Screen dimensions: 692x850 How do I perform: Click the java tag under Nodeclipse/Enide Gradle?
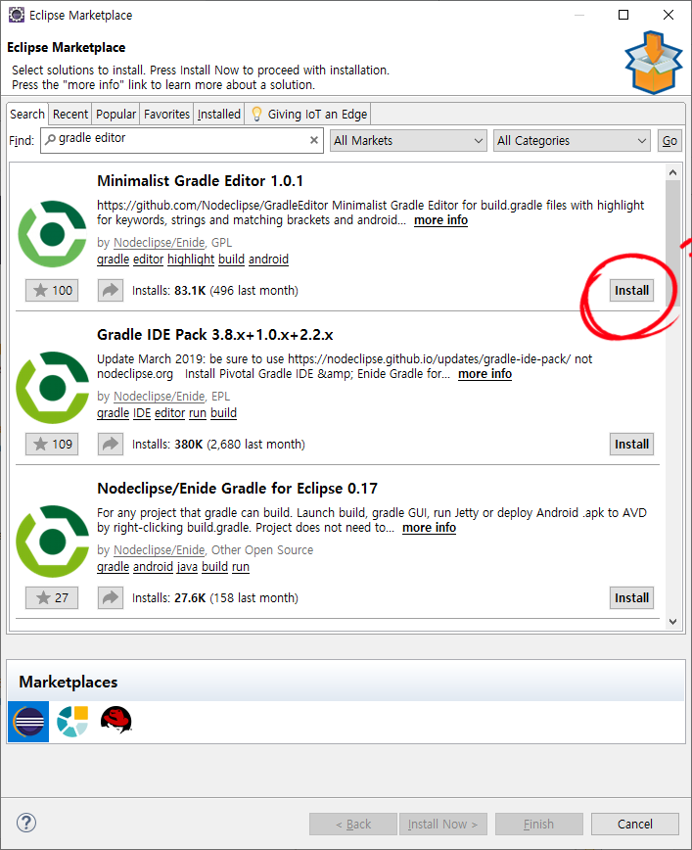pyautogui.click(x=187, y=566)
